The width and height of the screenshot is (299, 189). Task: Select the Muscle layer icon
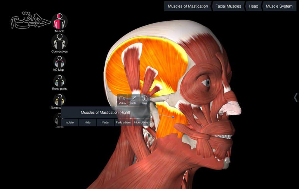click(60, 21)
